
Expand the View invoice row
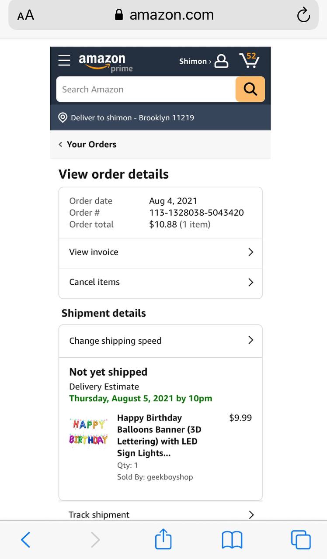click(x=160, y=252)
